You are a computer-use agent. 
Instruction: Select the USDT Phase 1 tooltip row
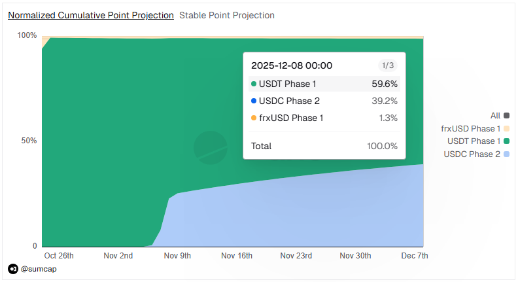click(x=324, y=84)
